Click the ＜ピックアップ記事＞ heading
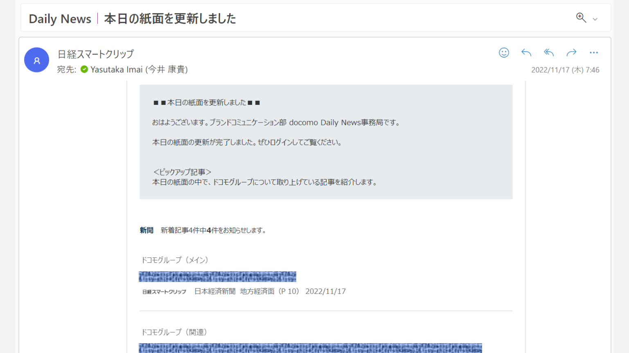The height and width of the screenshot is (353, 629). click(x=182, y=172)
